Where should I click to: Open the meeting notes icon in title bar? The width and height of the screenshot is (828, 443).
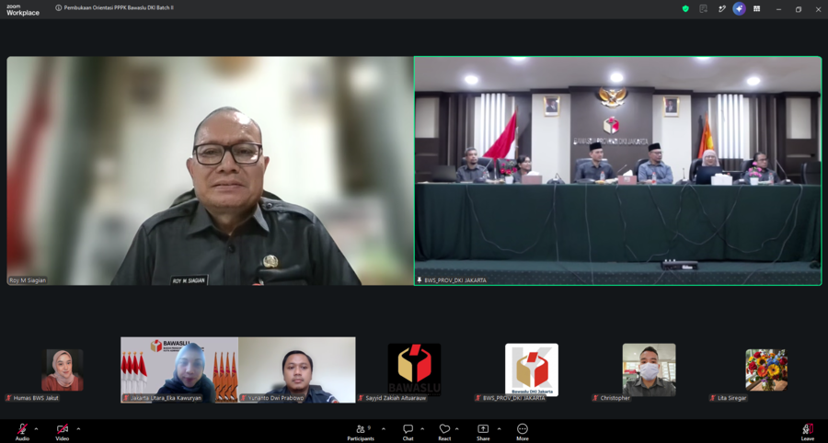pos(703,8)
